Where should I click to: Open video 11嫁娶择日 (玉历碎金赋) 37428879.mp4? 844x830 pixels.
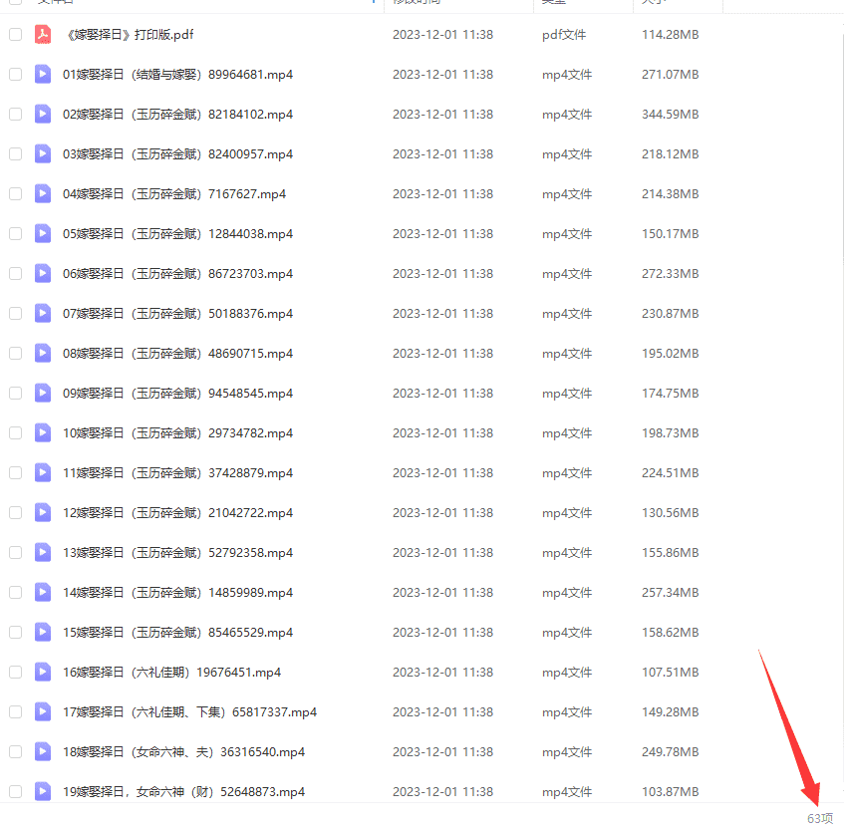(177, 473)
